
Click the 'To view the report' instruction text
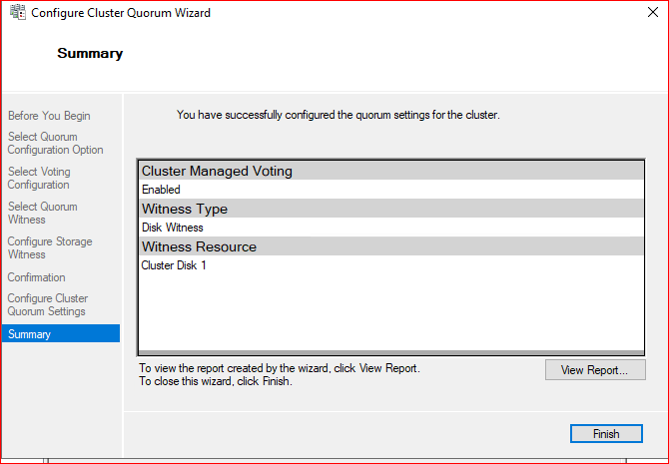coord(280,368)
